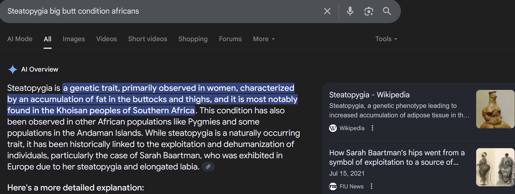Image resolution: width=515 pixels, height=194 pixels.
Task: Clear the search query with X icon
Action: click(327, 11)
